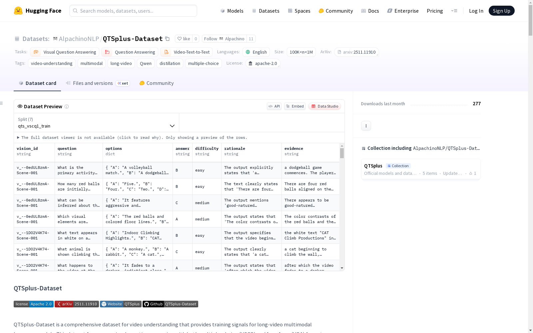Select the multimodal tag

pyautogui.click(x=92, y=63)
